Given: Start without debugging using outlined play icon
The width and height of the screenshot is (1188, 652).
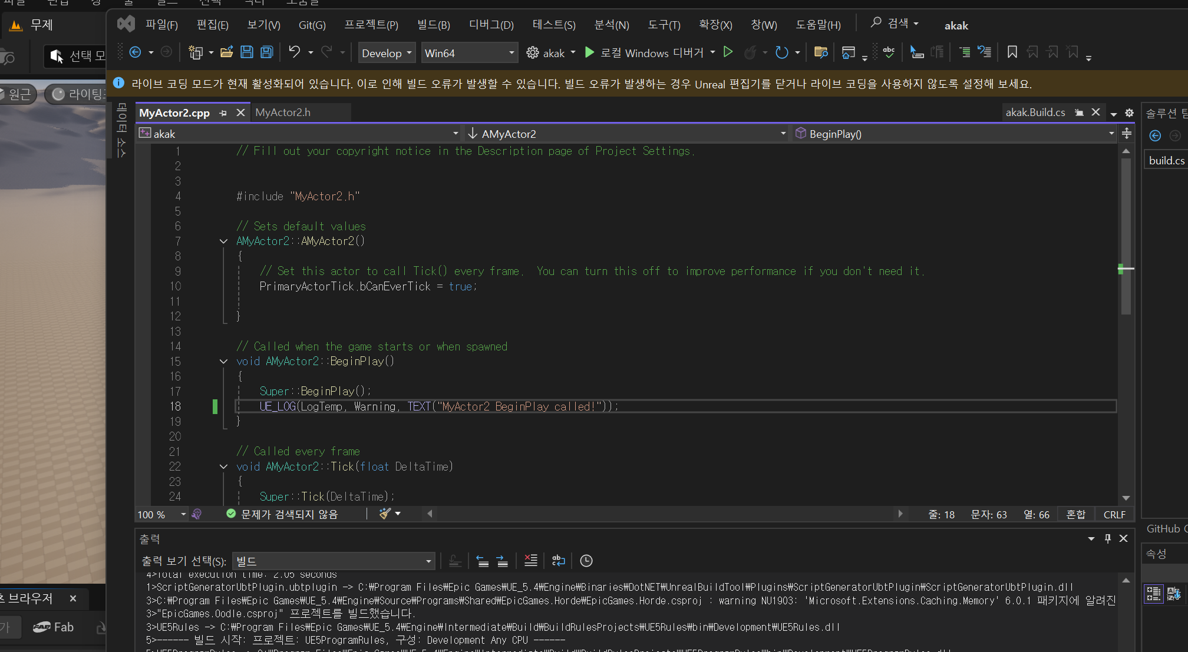Looking at the screenshot, I should point(728,52).
